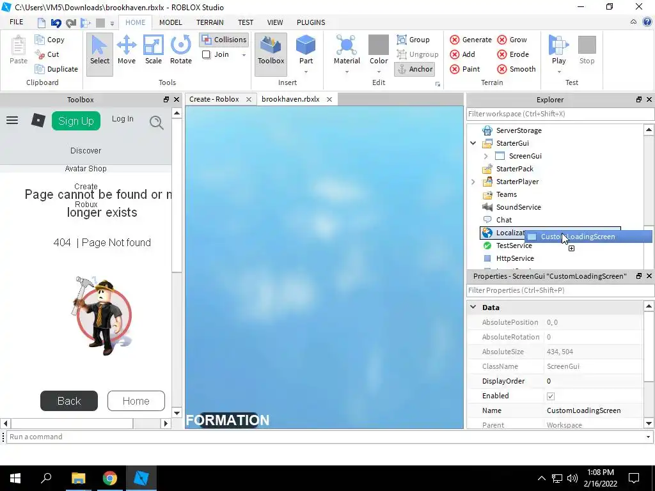Pick the Scale tool

click(154, 50)
